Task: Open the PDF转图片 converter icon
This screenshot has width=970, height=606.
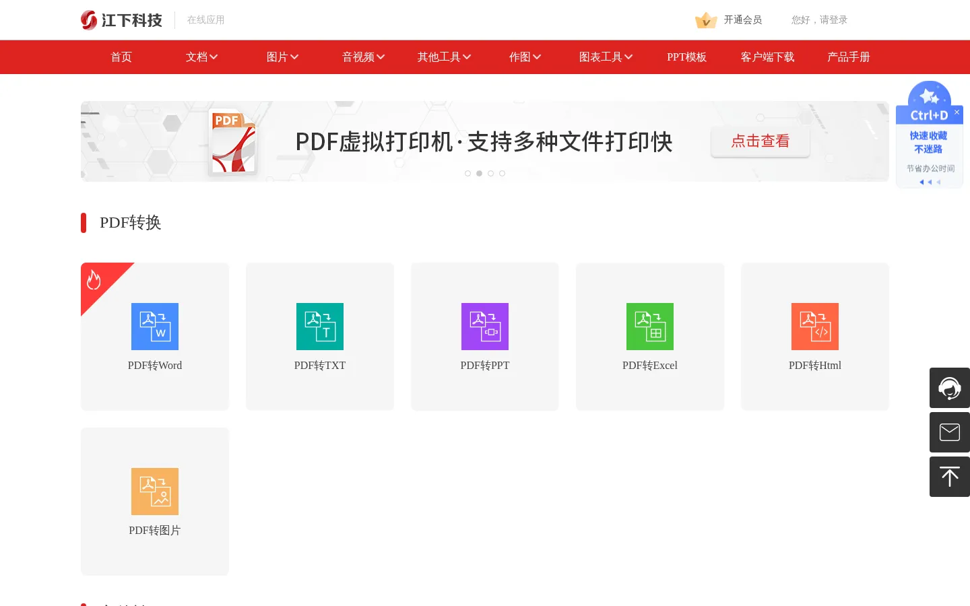Action: click(x=155, y=492)
